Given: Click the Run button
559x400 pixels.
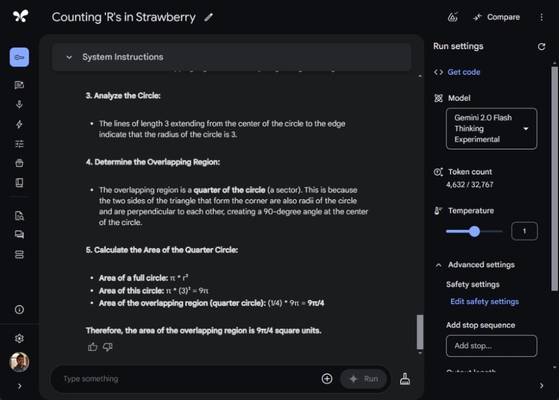Looking at the screenshot, I should (x=363, y=379).
